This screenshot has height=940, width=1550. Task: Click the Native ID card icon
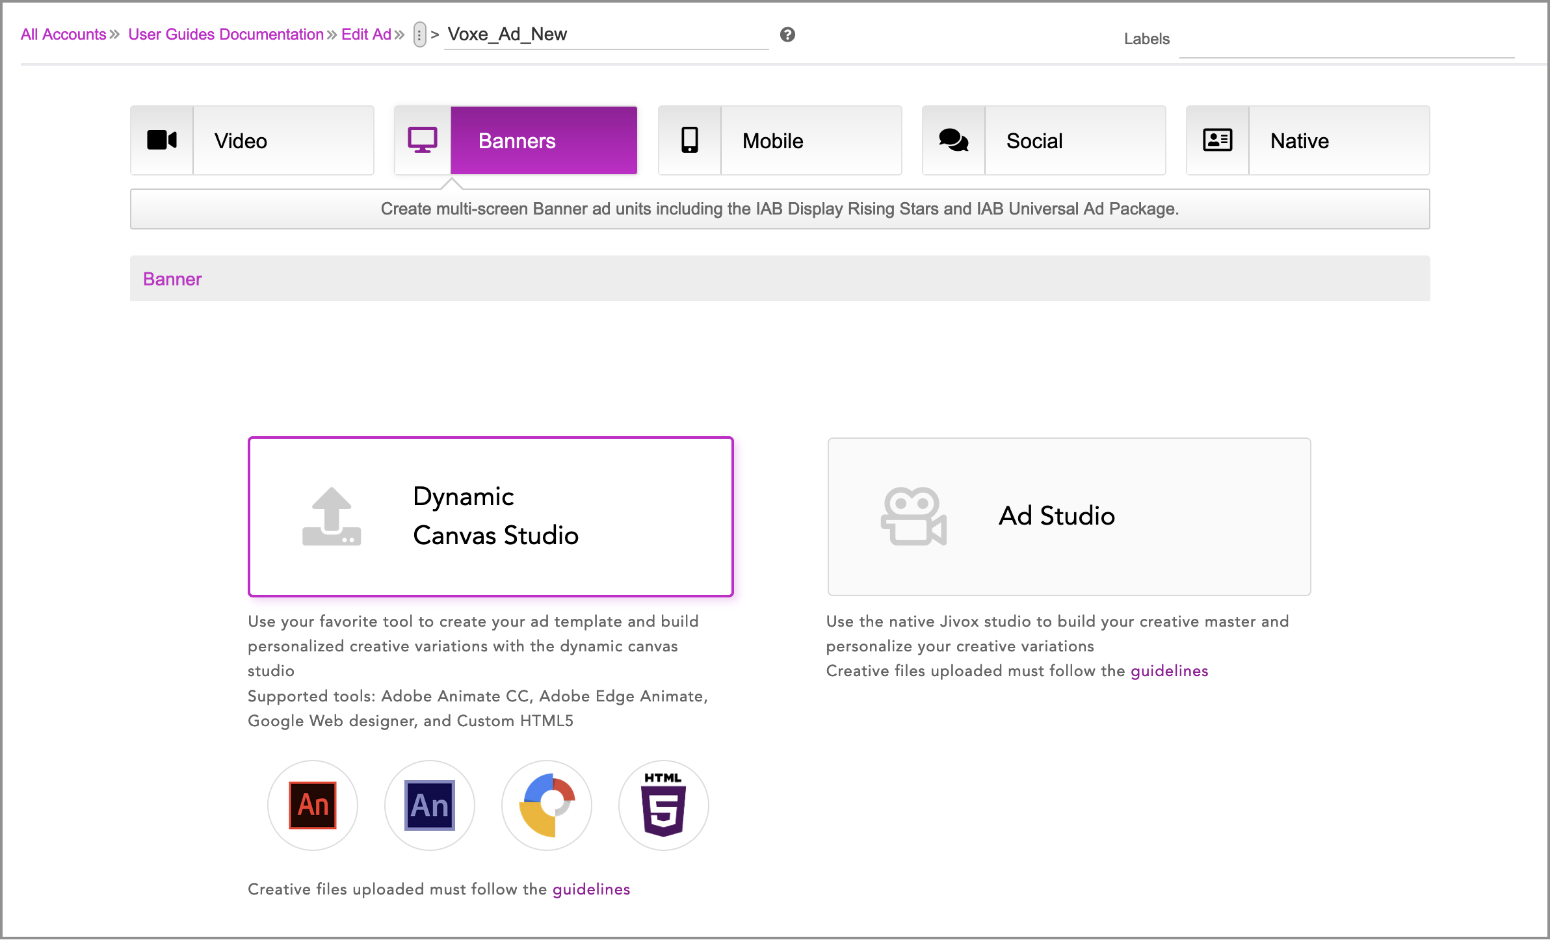point(1217,140)
